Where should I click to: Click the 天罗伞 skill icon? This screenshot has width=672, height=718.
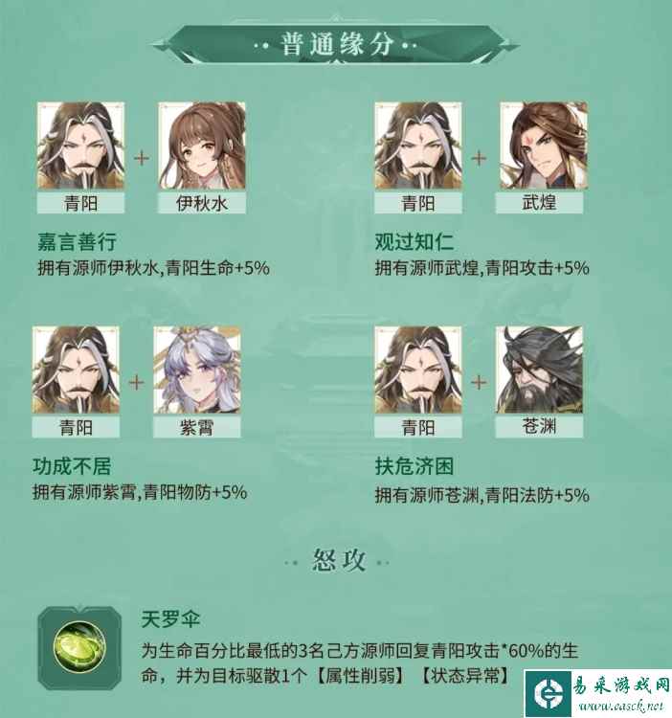(79, 647)
